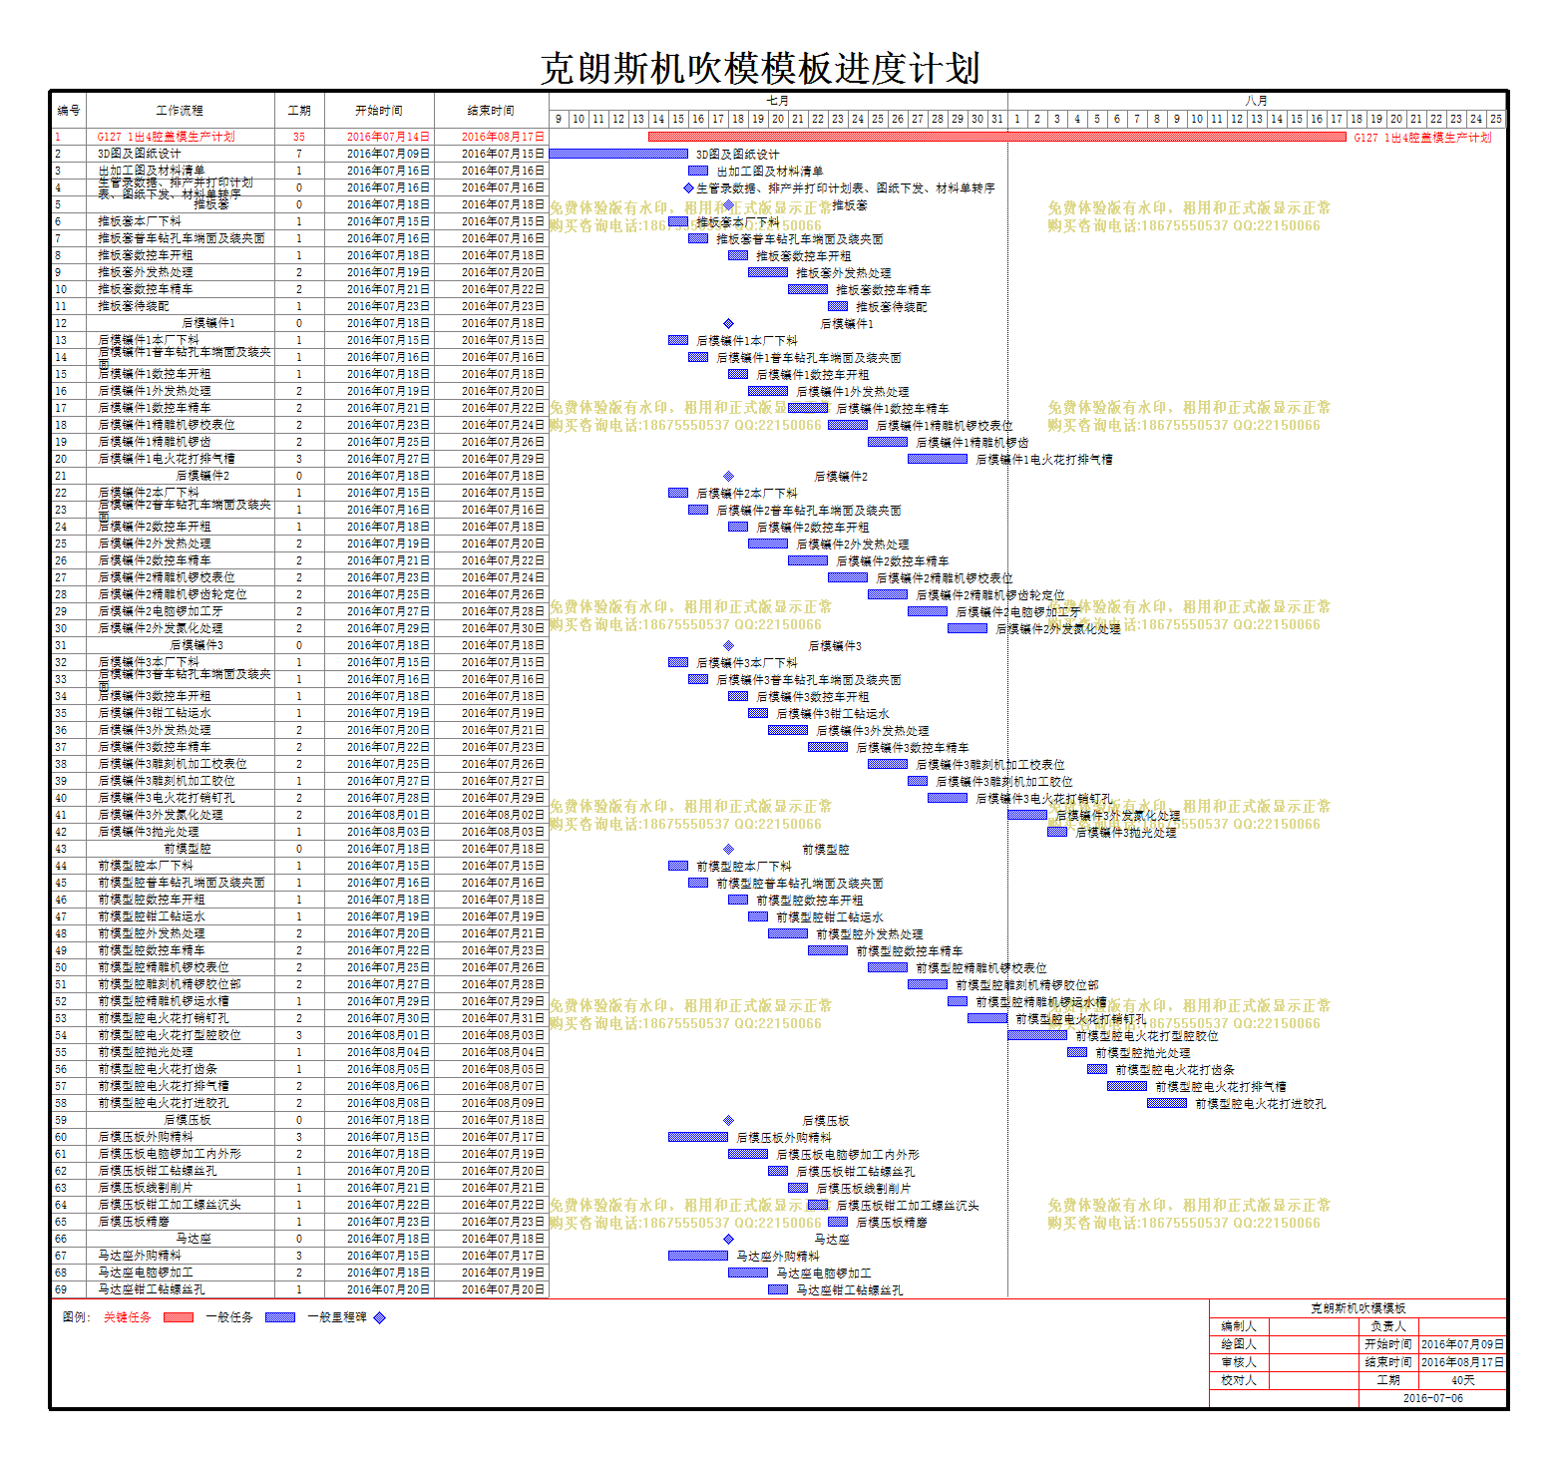Click the 七月 month header on the timeline
The height and width of the screenshot is (1458, 1557).
(x=778, y=101)
